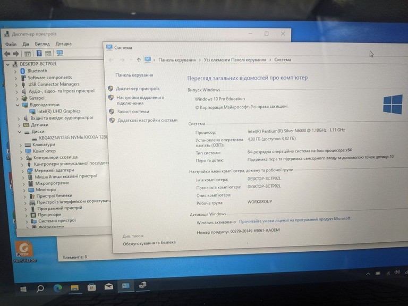This screenshot has height=306, width=408.
Task: Expand the Мережеві адаптери node
Action: pyautogui.click(x=23, y=171)
